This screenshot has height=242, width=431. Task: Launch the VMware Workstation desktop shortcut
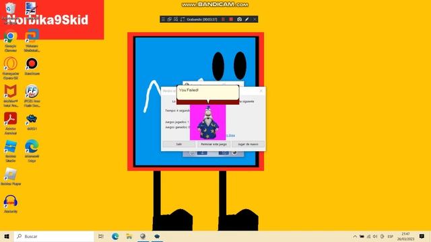pos(32,40)
